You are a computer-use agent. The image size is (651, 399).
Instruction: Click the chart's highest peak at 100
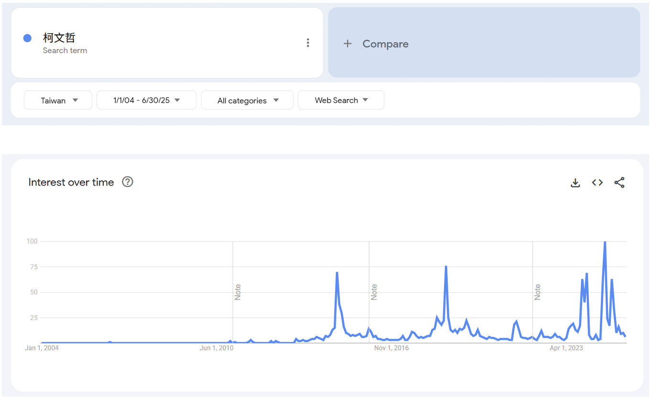[605, 242]
